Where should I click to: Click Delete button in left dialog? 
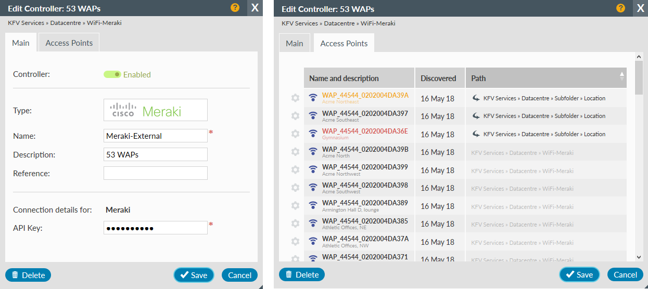pyautogui.click(x=28, y=275)
